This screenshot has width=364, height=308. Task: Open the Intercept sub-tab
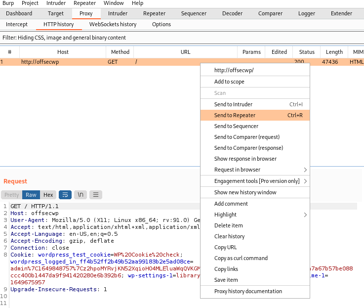pos(17,24)
